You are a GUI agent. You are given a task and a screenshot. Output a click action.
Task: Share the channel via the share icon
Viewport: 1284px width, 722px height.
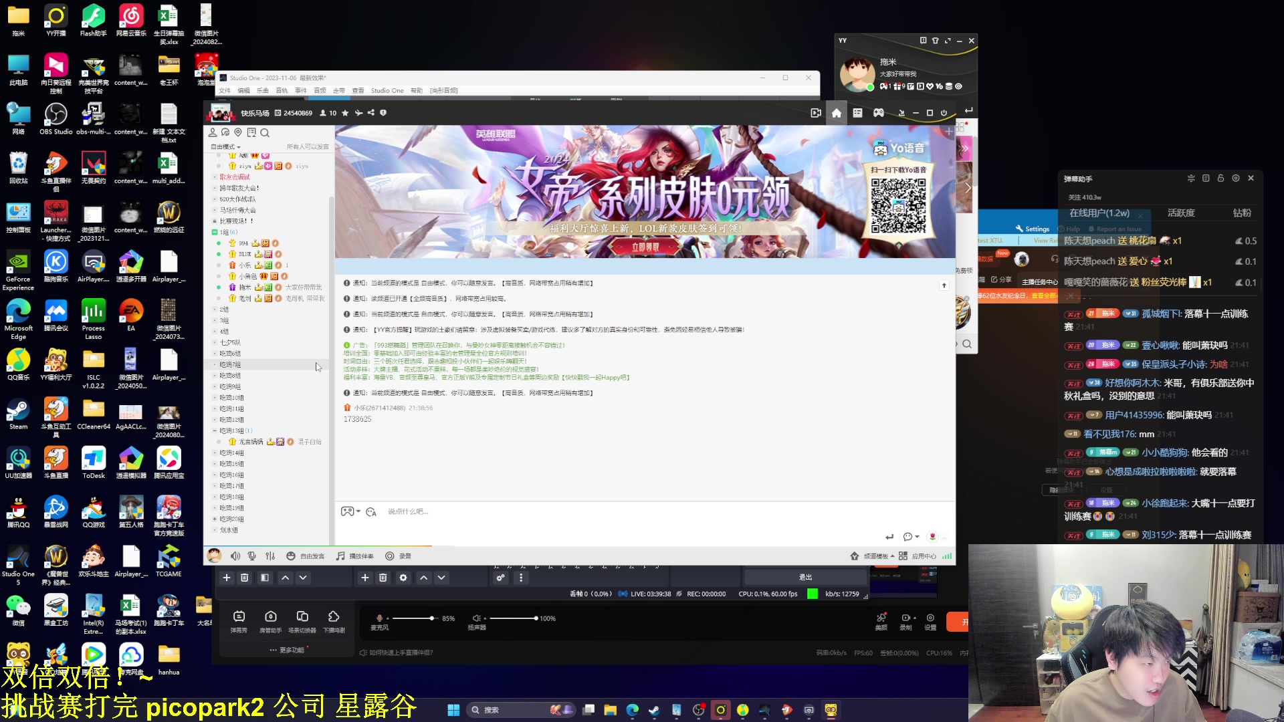click(x=371, y=113)
